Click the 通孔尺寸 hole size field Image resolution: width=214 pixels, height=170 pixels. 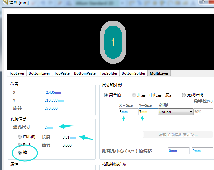click(x=67, y=127)
